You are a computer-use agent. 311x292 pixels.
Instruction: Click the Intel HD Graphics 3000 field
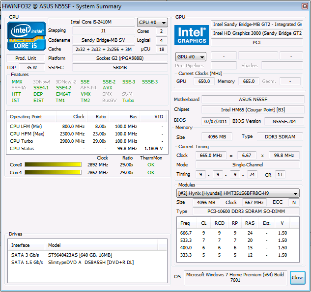257,33
